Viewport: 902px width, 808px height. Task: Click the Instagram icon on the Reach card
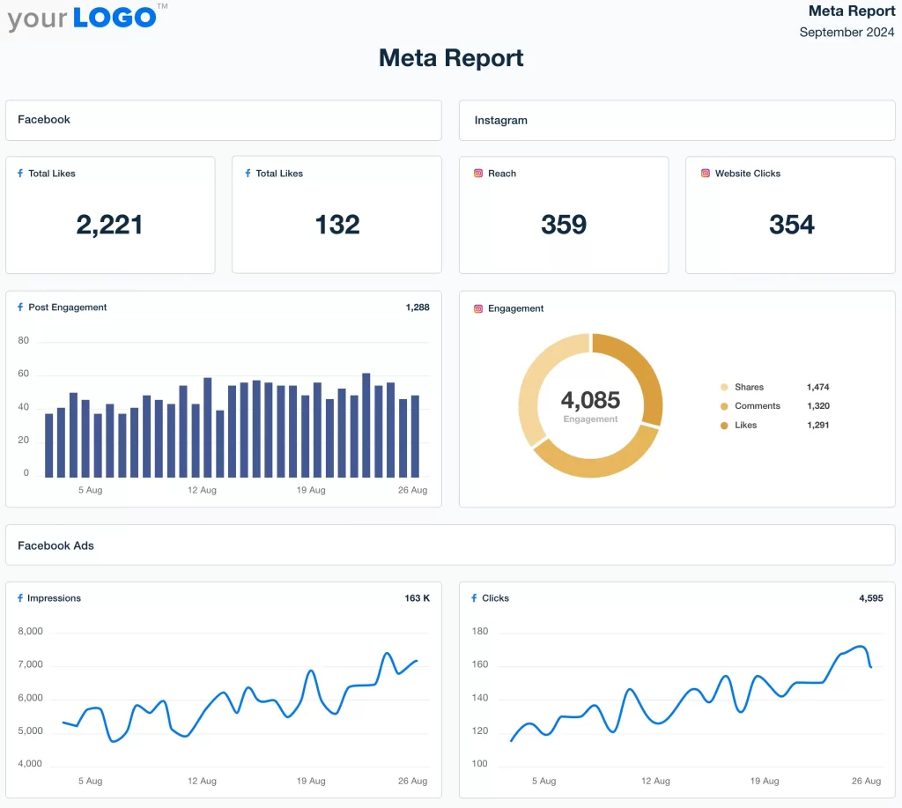point(477,174)
